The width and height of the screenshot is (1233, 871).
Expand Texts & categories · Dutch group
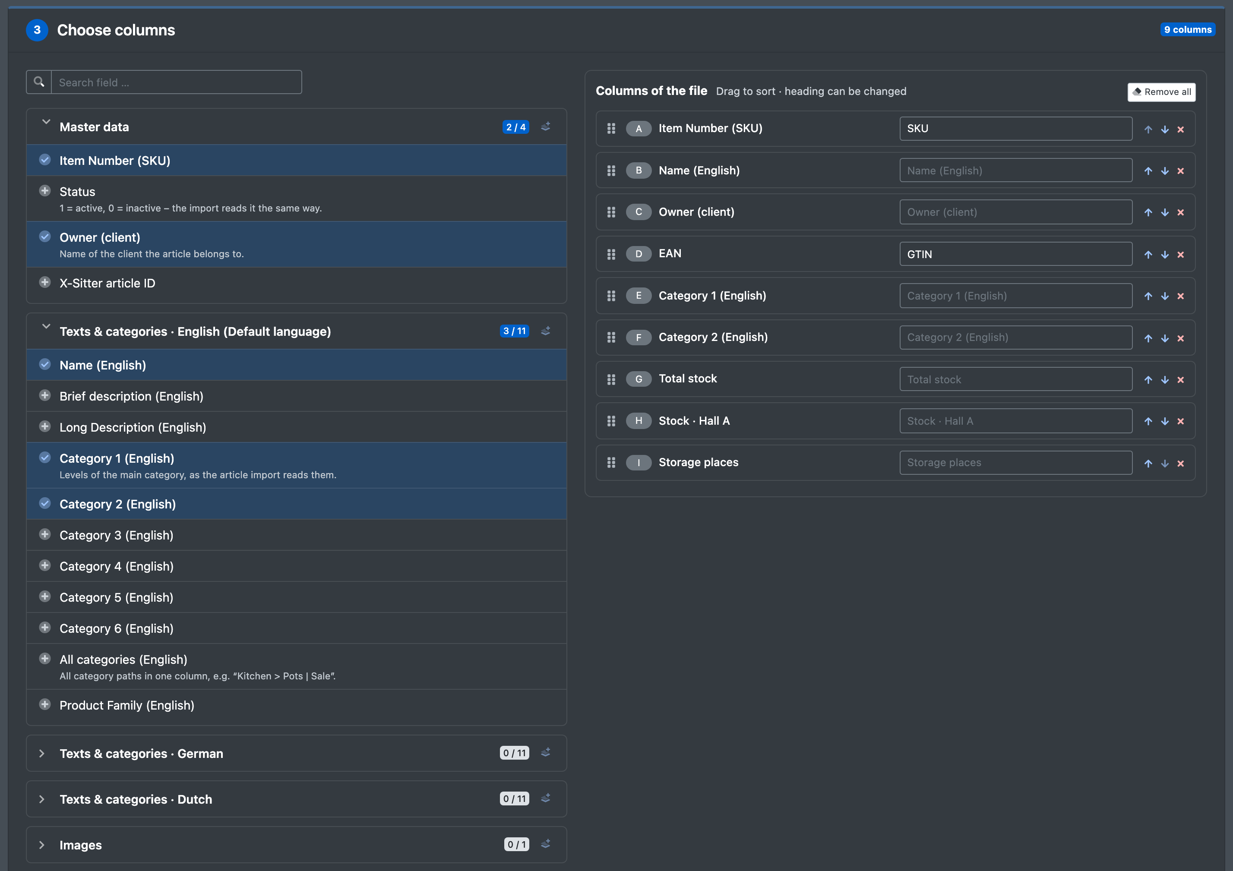click(x=42, y=799)
